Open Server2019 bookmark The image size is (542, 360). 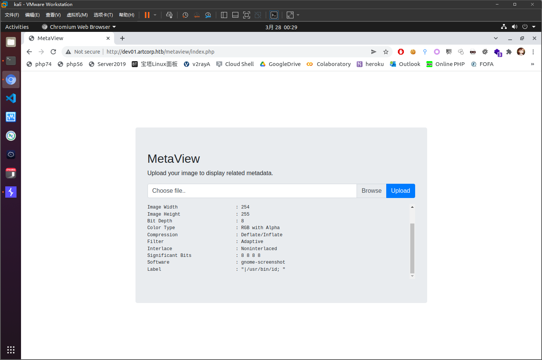click(107, 64)
